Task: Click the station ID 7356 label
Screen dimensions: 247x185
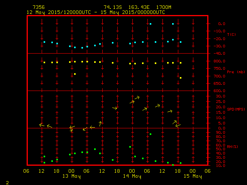Action: point(39,7)
